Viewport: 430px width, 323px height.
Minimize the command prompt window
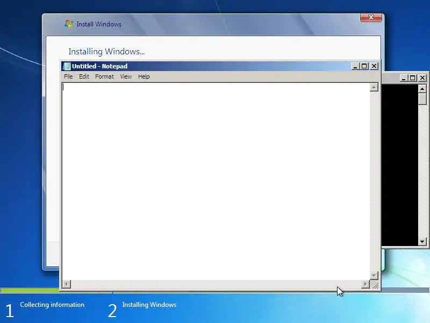[404, 78]
